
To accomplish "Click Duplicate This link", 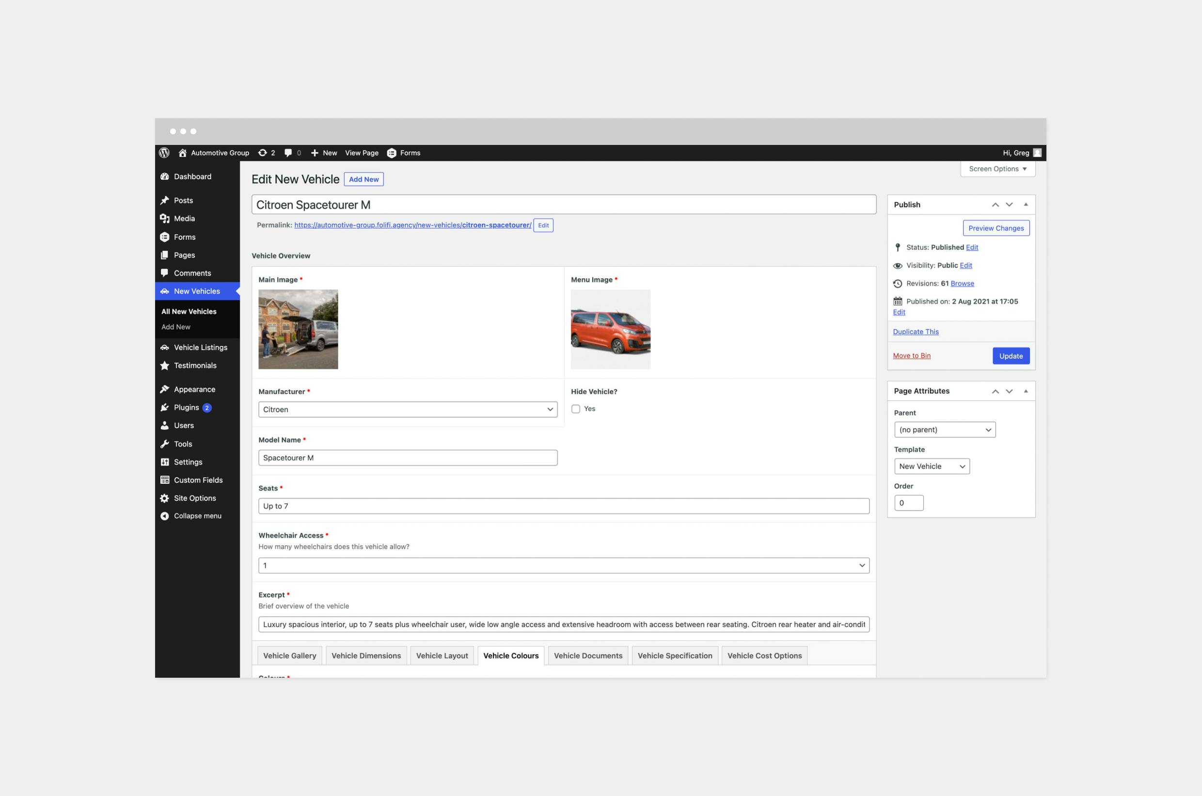I will pos(916,332).
